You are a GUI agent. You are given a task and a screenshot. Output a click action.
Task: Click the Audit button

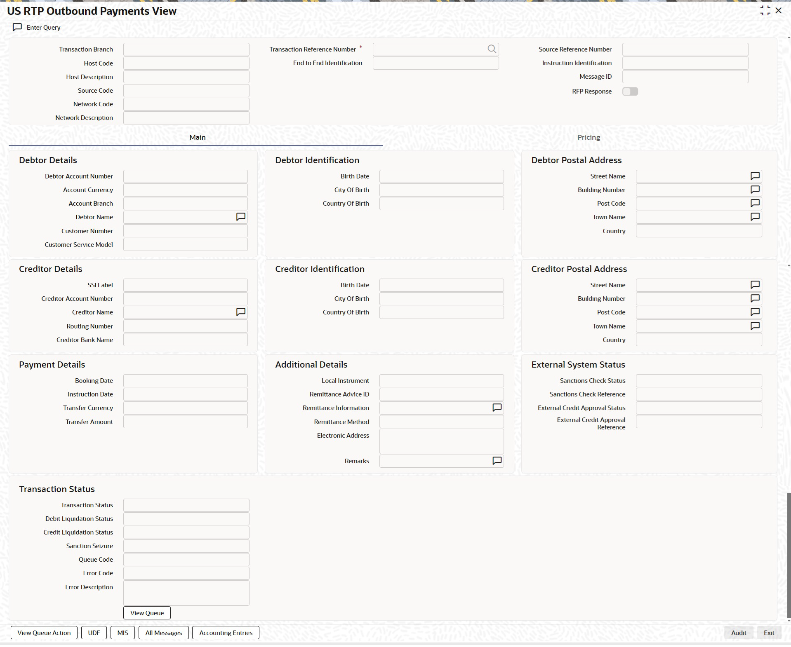[739, 633]
